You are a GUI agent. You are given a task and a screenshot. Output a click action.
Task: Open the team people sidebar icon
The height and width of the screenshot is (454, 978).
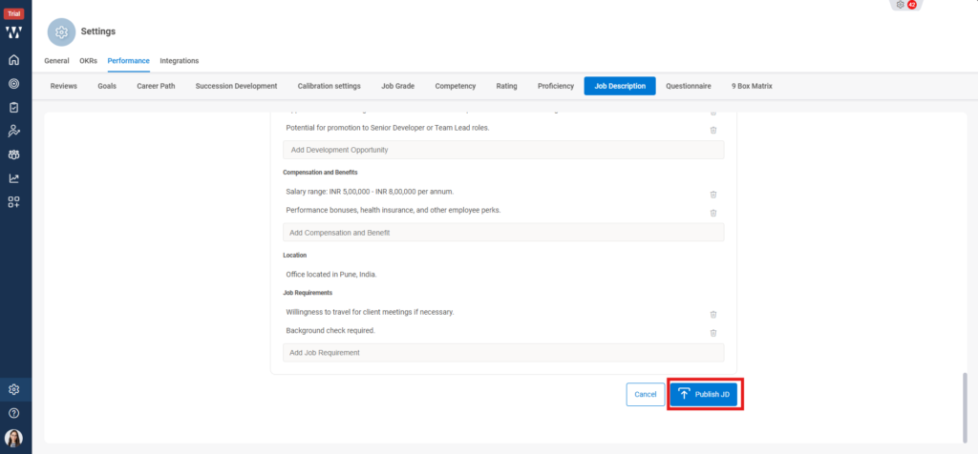click(x=13, y=155)
